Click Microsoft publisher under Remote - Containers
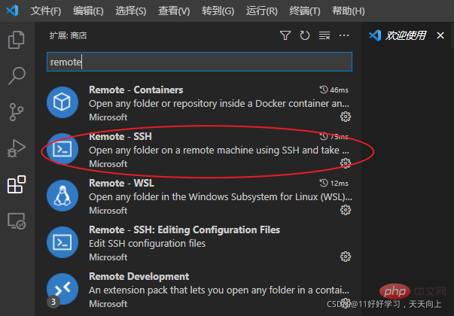Image resolution: width=454 pixels, height=316 pixels. (108, 117)
